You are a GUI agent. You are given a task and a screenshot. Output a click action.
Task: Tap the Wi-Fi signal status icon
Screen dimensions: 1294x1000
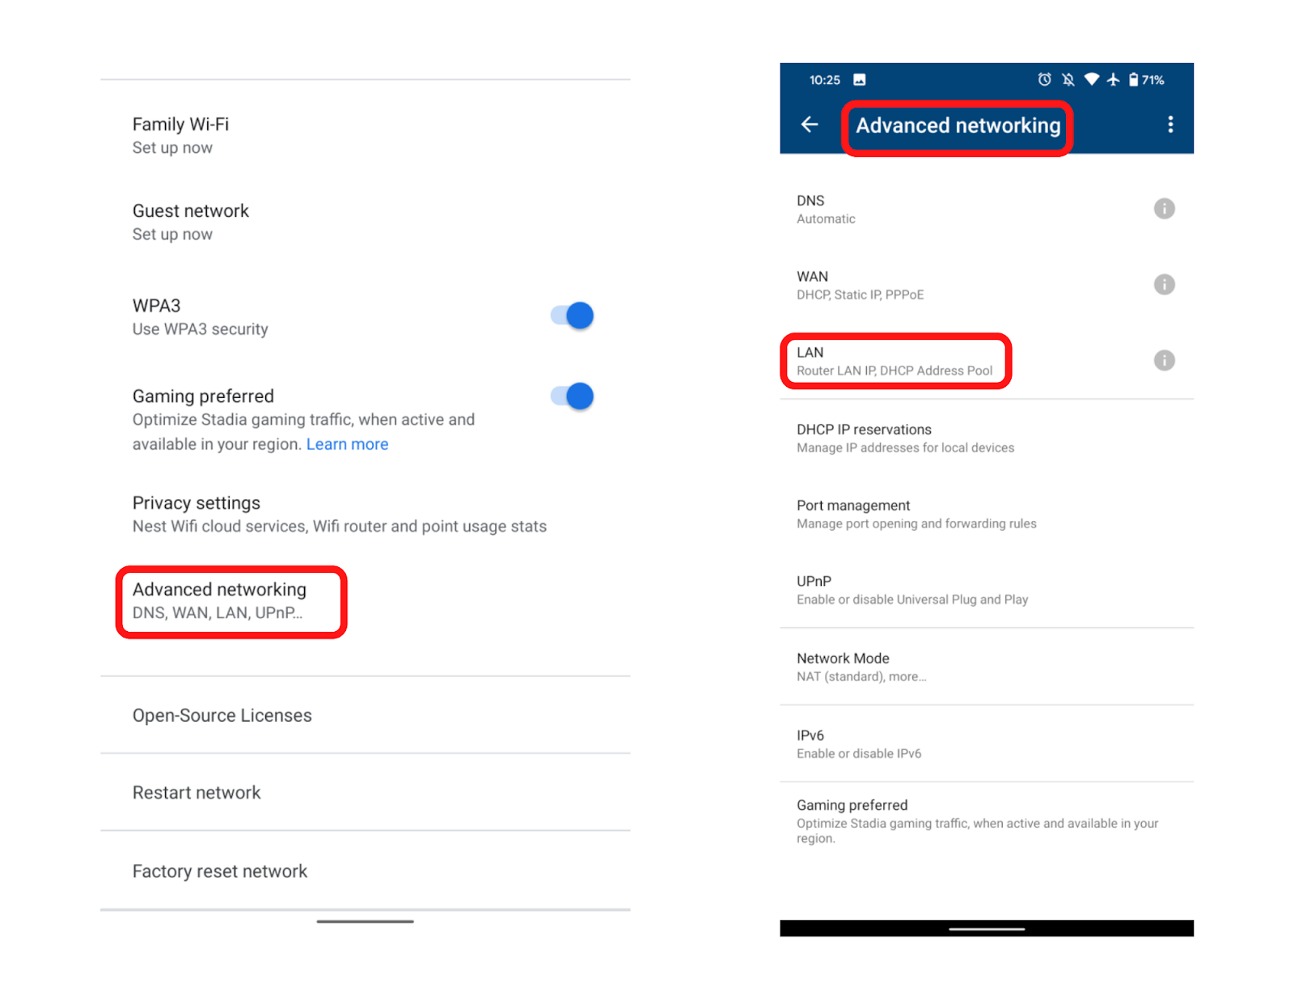pos(1091,79)
